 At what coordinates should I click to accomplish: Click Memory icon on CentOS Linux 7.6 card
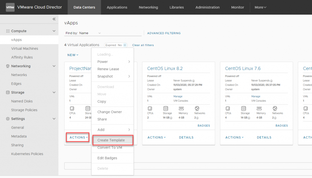pos(259,108)
